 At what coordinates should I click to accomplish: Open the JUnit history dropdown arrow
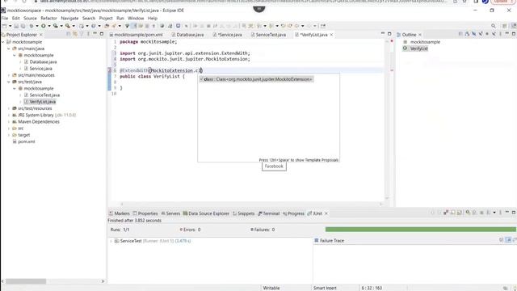(x=494, y=213)
